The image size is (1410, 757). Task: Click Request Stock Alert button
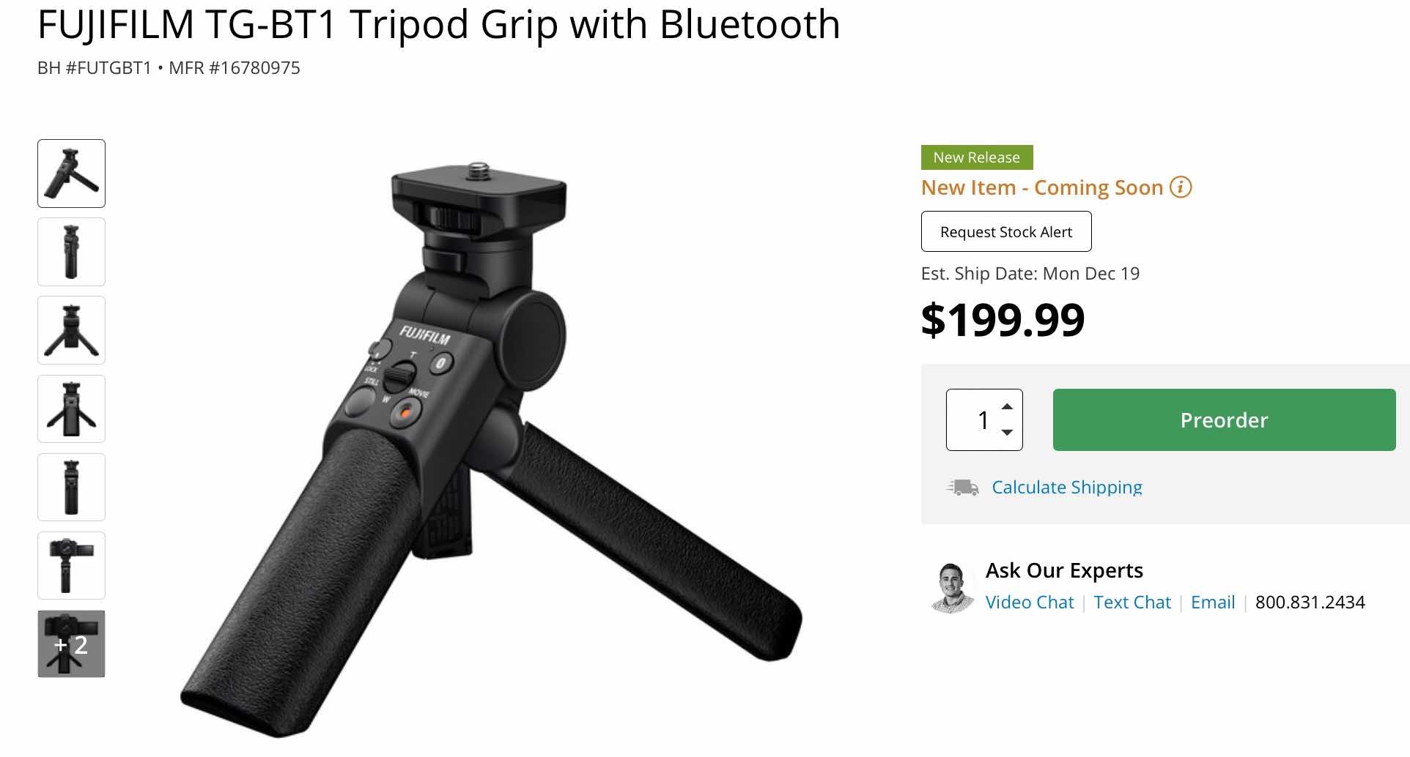tap(1006, 231)
